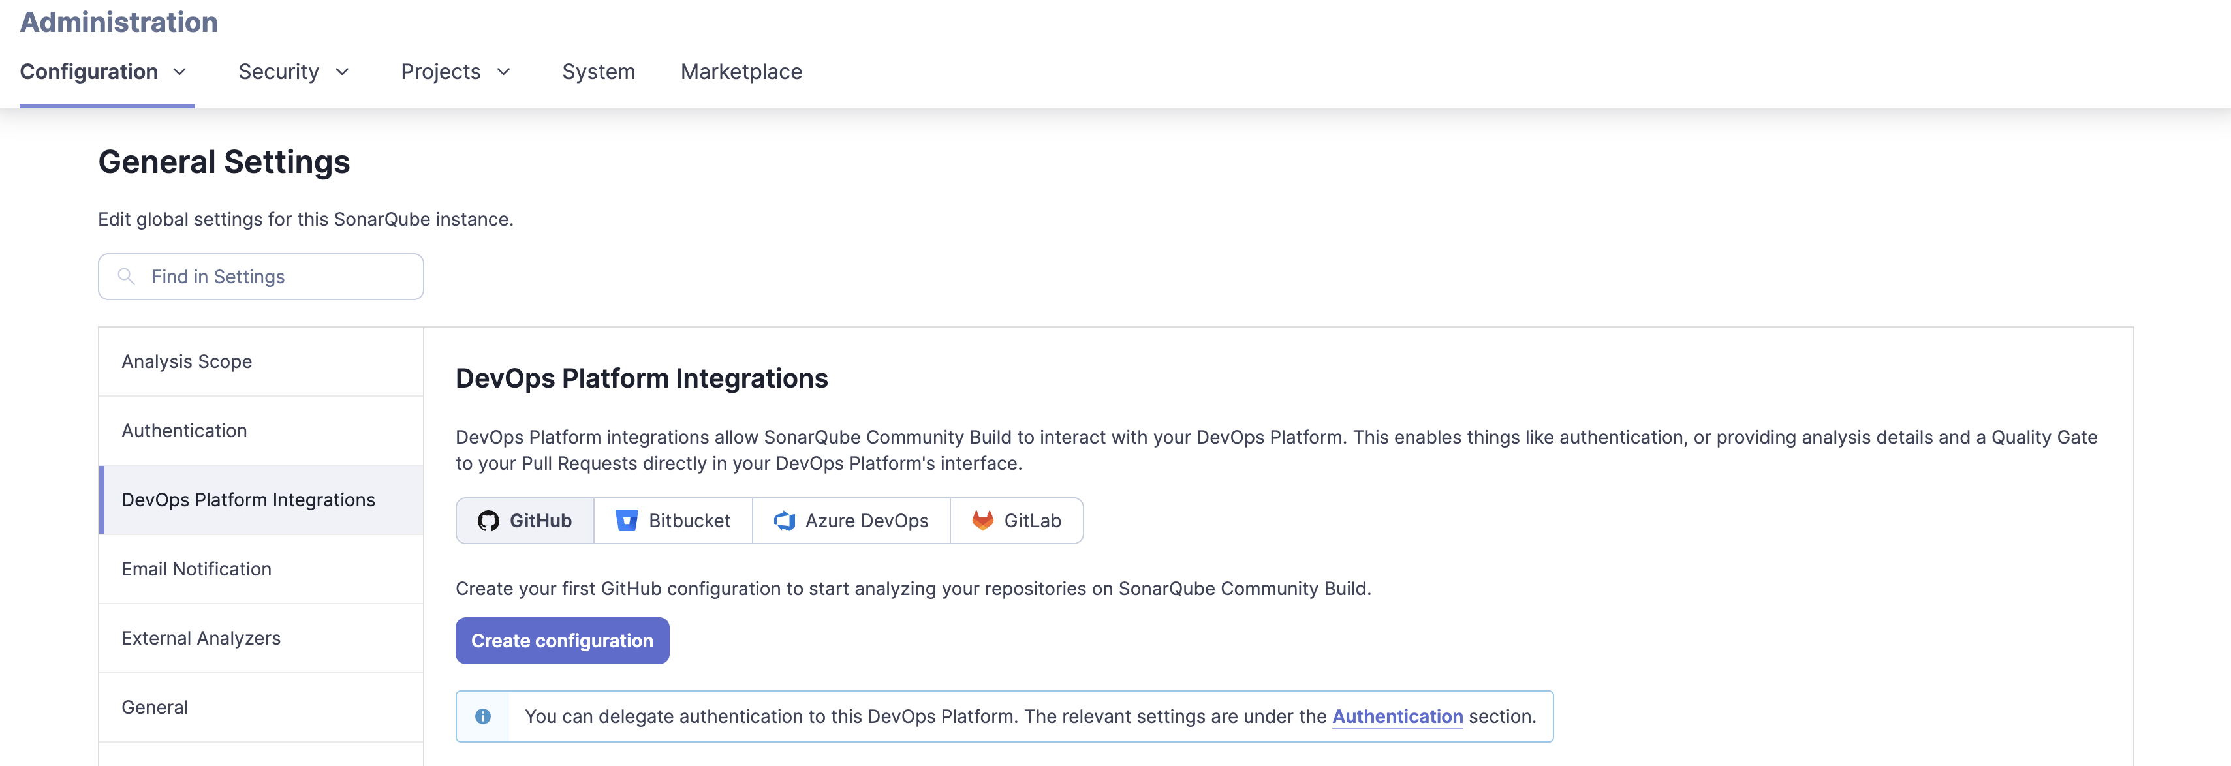The height and width of the screenshot is (766, 2231).
Task: Open the System page
Action: [x=599, y=71]
